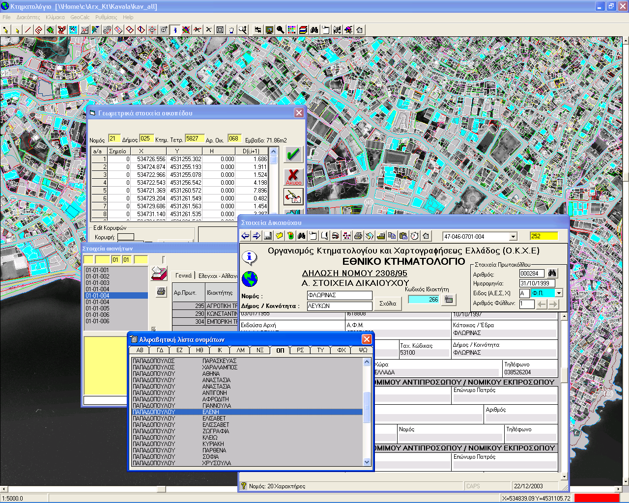Image resolution: width=629 pixels, height=503 pixels.
Task: Click the blue left arrow previous record icon
Action: pyautogui.click(x=246, y=236)
